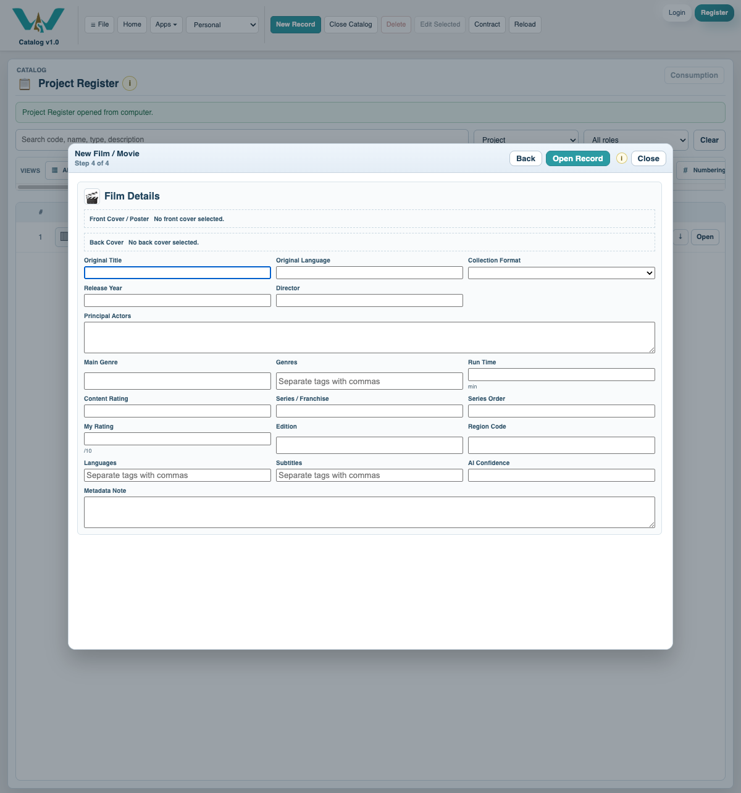Viewport: 741px width, 793px height.
Task: Open the Project filter dropdown
Action: pos(526,140)
